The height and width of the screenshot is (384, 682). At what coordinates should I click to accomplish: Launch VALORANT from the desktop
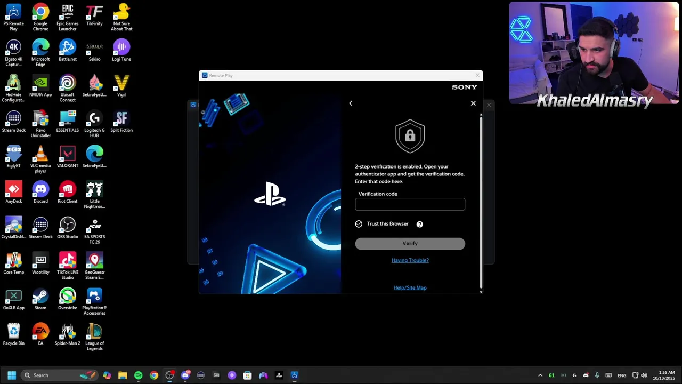tap(68, 157)
